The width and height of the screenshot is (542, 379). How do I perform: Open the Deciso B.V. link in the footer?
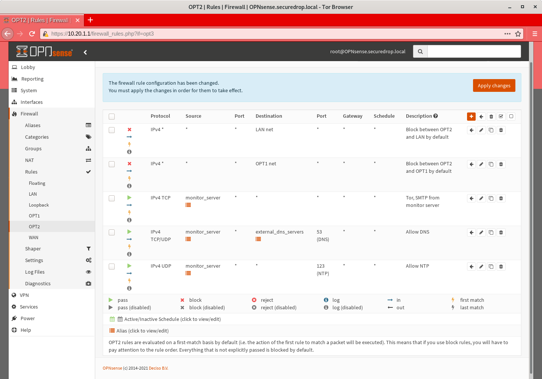pos(158,368)
